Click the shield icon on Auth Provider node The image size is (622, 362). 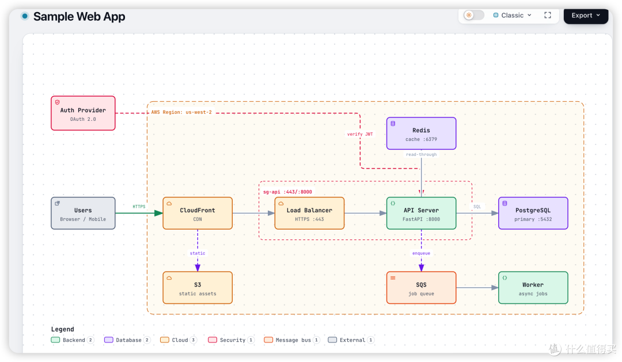click(x=58, y=102)
